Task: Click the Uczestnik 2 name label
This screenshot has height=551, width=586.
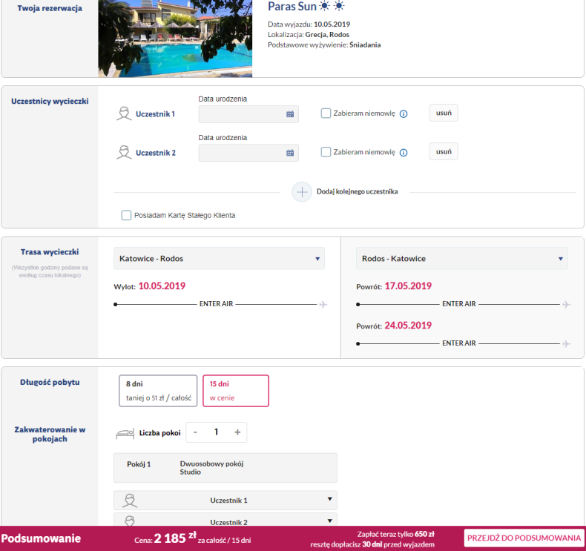Action: coord(156,154)
